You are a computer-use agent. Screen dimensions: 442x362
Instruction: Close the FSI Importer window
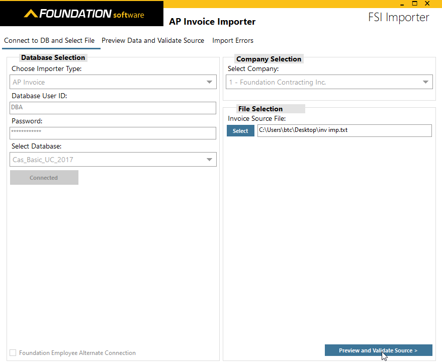tap(427, 4)
